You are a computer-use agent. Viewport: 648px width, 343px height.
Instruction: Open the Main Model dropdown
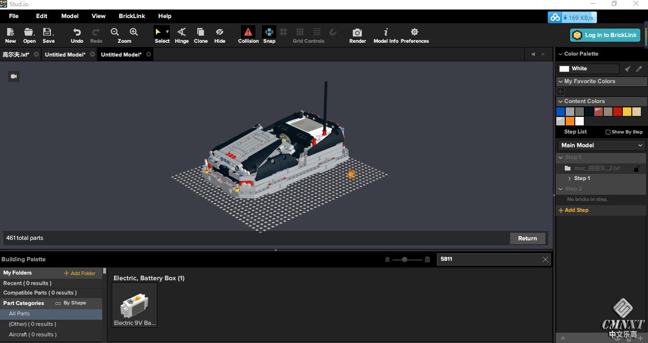(x=601, y=145)
